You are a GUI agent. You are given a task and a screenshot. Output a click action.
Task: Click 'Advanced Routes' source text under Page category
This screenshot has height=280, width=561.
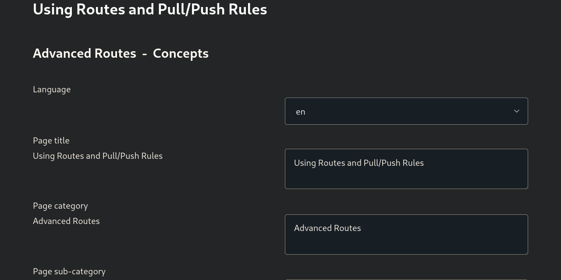click(66, 221)
